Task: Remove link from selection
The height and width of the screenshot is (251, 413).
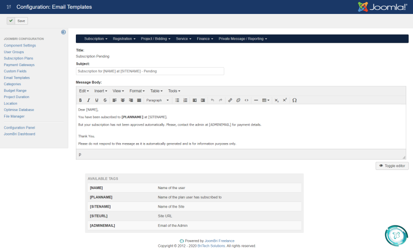Action: point(238,100)
